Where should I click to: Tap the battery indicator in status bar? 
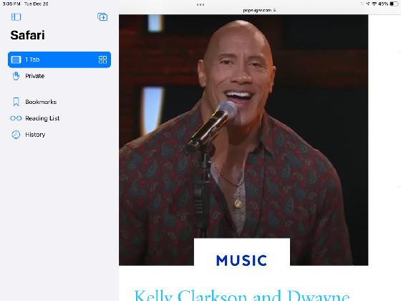[x=394, y=4]
